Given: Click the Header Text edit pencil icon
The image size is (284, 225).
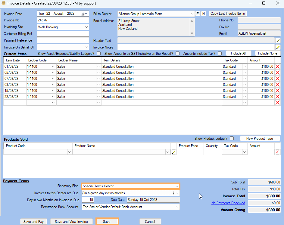Looking at the screenshot, I should click(278, 40).
